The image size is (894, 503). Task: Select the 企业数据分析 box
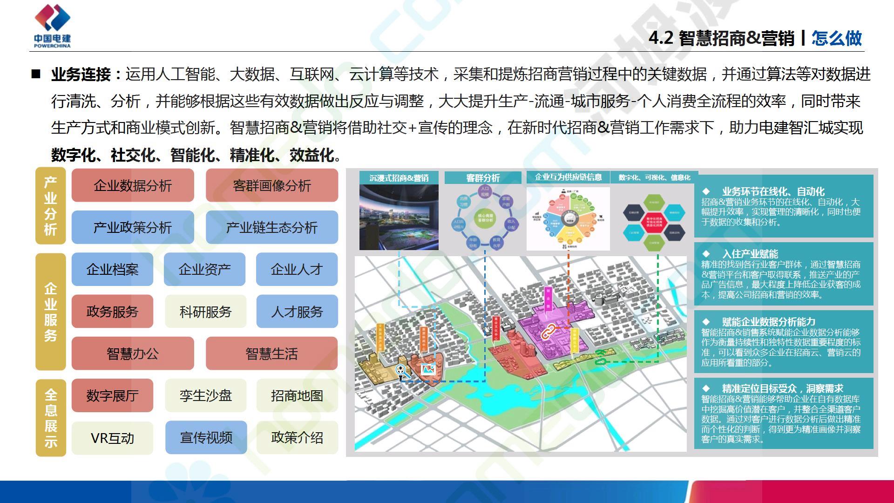[133, 186]
